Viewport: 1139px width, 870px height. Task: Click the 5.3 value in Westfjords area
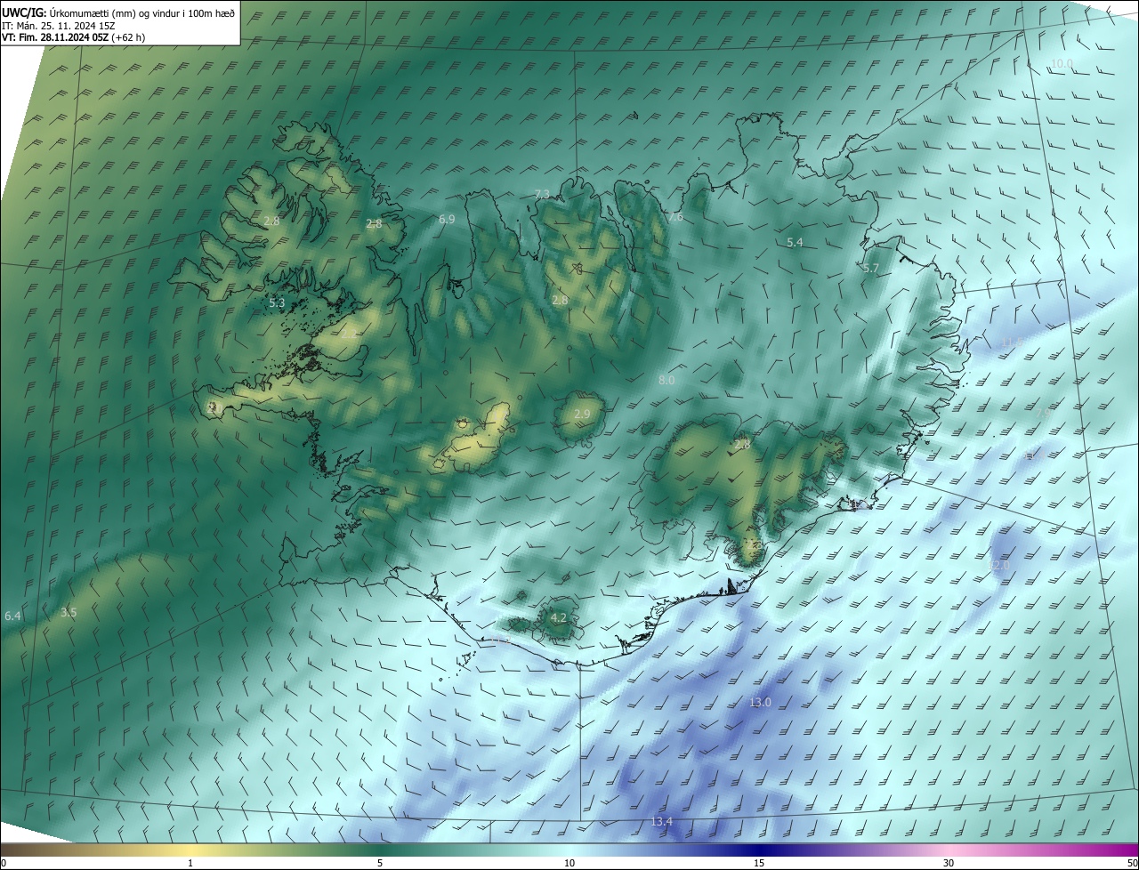tap(277, 303)
